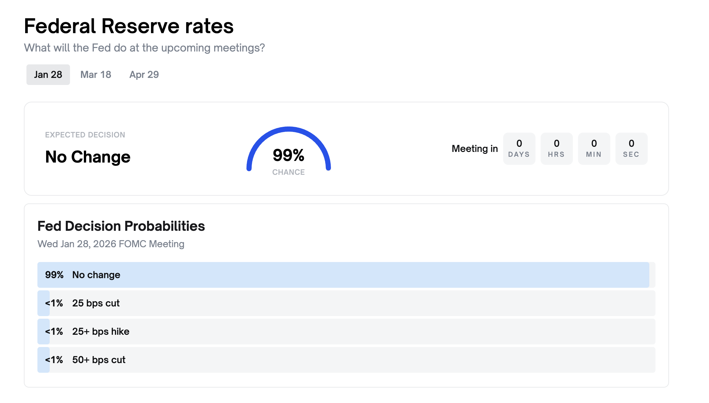Screen dimensions: 709x403
Task: Select the Jan 28 meeting tab
Action: [48, 74]
